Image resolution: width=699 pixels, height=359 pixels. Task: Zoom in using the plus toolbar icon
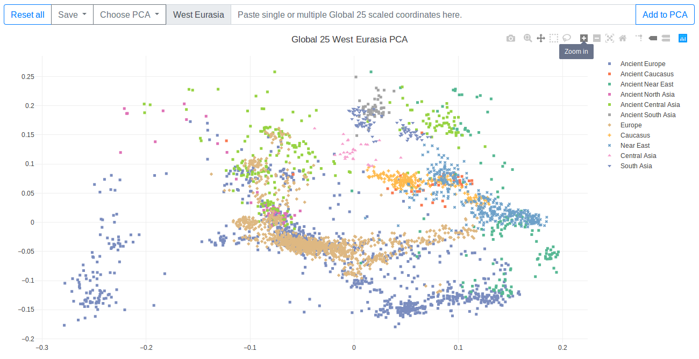point(584,38)
